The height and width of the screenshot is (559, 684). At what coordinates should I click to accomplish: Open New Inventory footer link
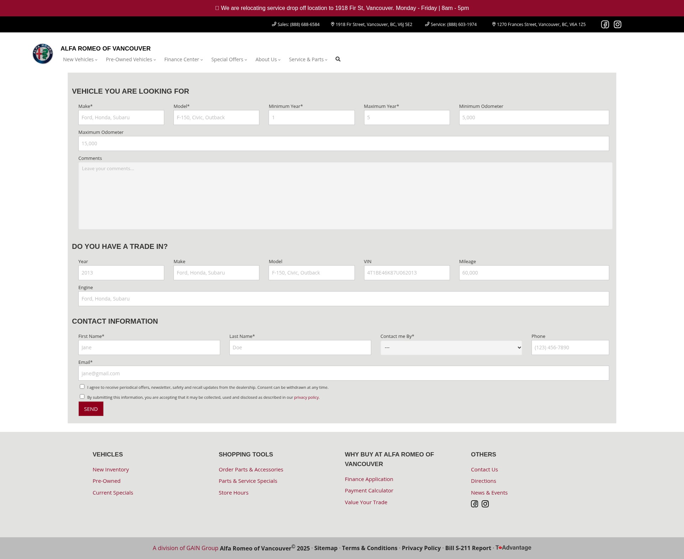pyautogui.click(x=111, y=470)
